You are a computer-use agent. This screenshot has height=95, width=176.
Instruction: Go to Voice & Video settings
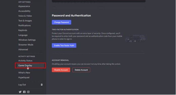[x=25, y=16]
